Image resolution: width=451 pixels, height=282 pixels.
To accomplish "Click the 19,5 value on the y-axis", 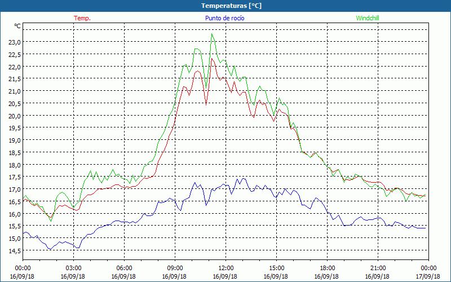I will (x=15, y=128).
